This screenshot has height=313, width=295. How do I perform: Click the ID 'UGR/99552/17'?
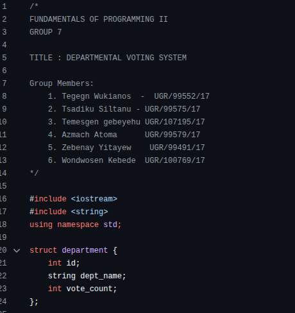[181, 96]
